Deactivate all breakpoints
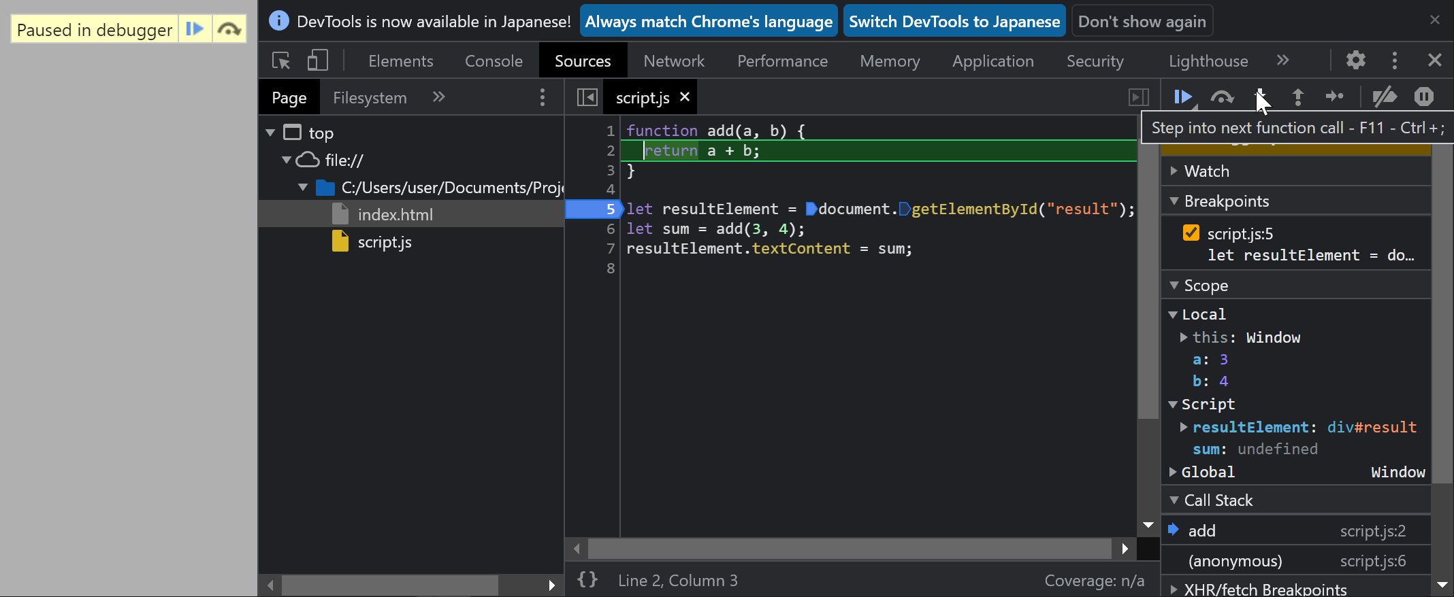The image size is (1454, 597). (1385, 97)
